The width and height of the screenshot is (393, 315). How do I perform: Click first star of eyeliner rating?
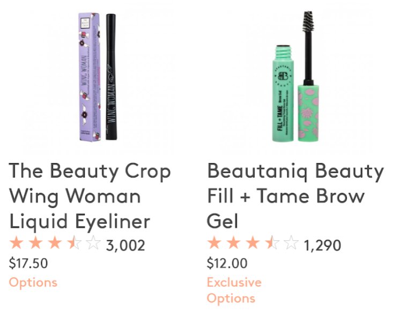coord(17,243)
